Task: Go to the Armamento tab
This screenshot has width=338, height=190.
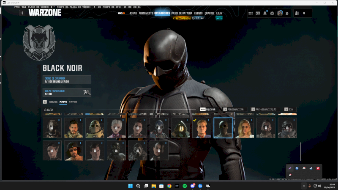Action: (x=145, y=13)
